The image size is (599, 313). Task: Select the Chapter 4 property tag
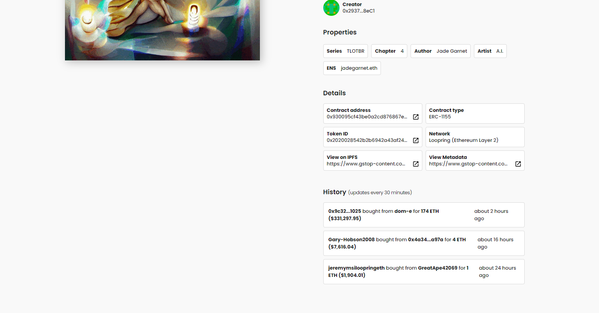(x=389, y=51)
